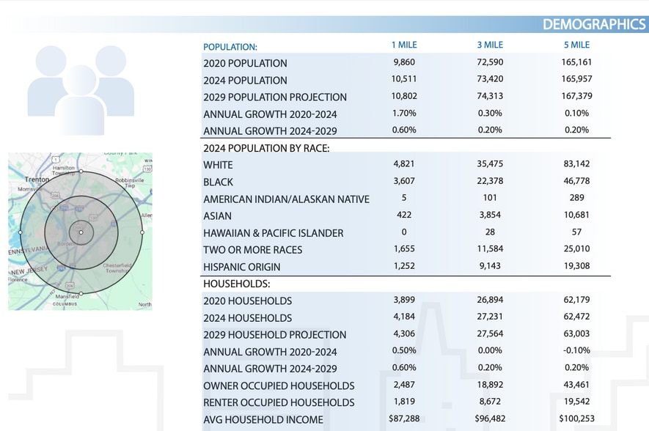
Task: Click the RENTER OCCUPIED HOUSEHOLDS row label
Action: point(279,402)
